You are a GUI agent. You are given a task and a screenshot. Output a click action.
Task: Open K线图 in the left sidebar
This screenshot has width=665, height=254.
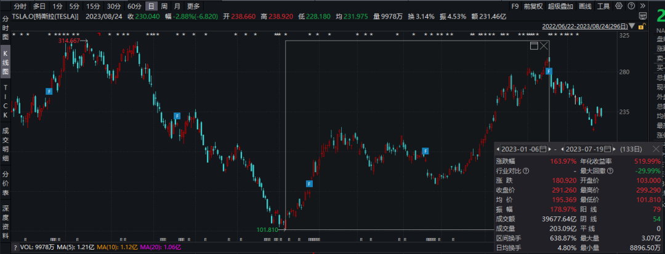click(6, 63)
